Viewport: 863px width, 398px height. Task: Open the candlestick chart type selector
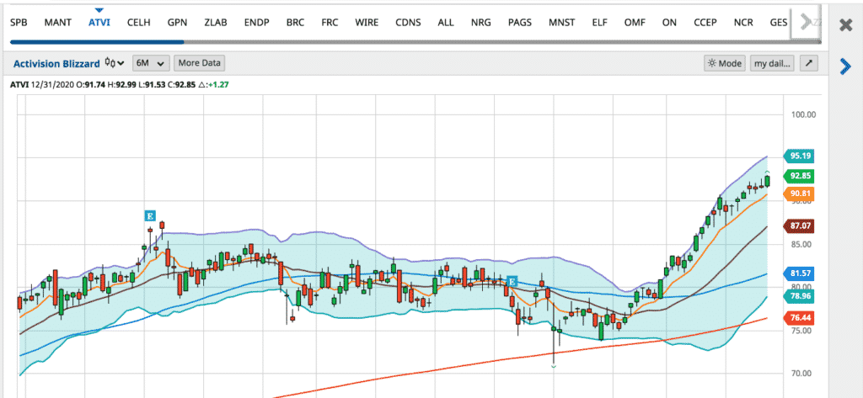pyautogui.click(x=115, y=63)
